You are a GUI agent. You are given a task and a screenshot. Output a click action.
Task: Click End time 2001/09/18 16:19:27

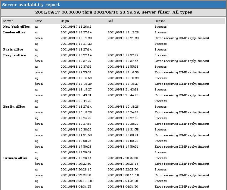123,84
